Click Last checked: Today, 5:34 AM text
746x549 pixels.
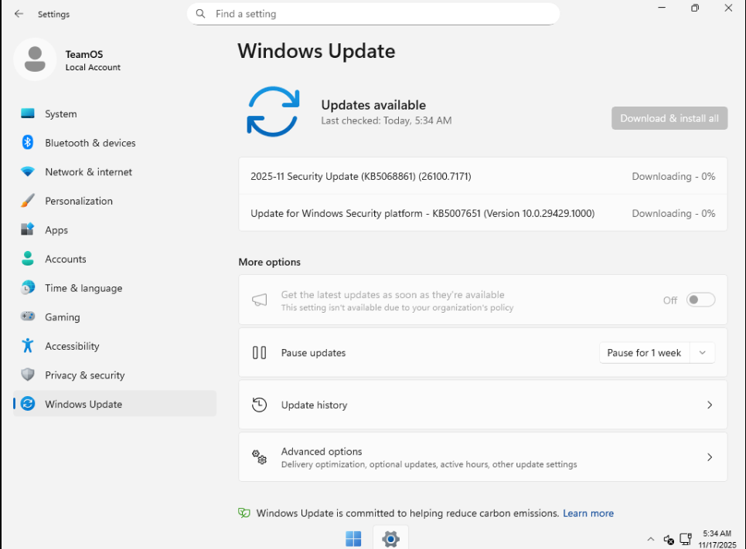(387, 120)
